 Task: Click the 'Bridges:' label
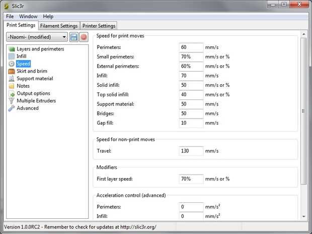(106, 113)
